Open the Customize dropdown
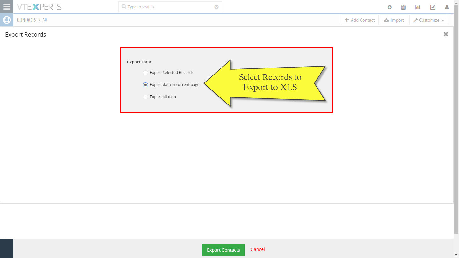This screenshot has height=258, width=459. click(x=429, y=20)
